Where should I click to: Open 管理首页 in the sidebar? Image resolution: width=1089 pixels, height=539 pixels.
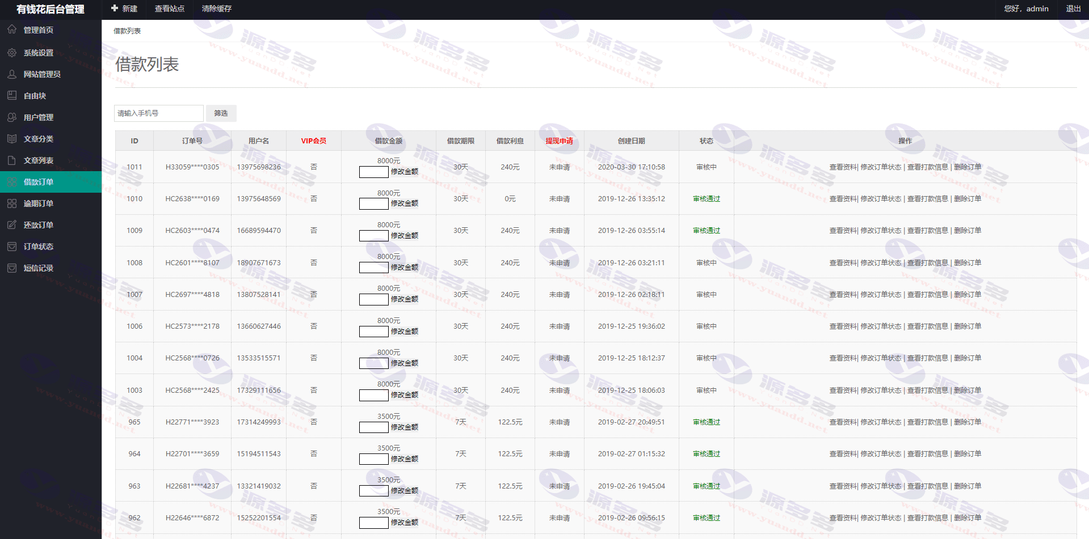click(x=39, y=30)
